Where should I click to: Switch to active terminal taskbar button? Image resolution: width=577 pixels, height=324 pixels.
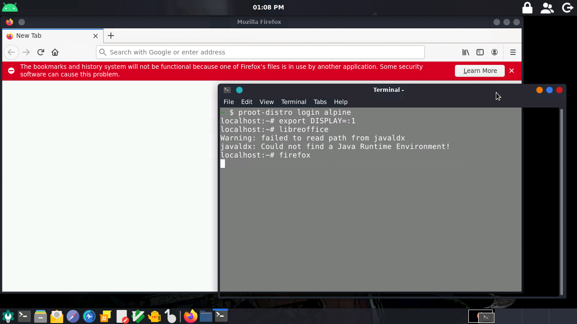click(x=221, y=316)
